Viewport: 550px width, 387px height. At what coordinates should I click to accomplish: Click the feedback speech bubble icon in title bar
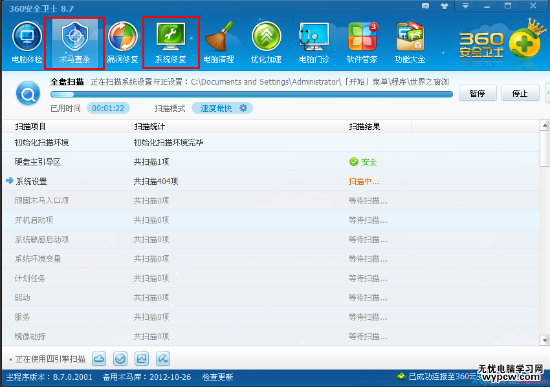pos(425,6)
